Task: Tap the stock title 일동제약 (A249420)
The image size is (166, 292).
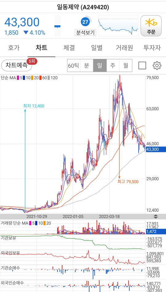Action: click(x=83, y=7)
